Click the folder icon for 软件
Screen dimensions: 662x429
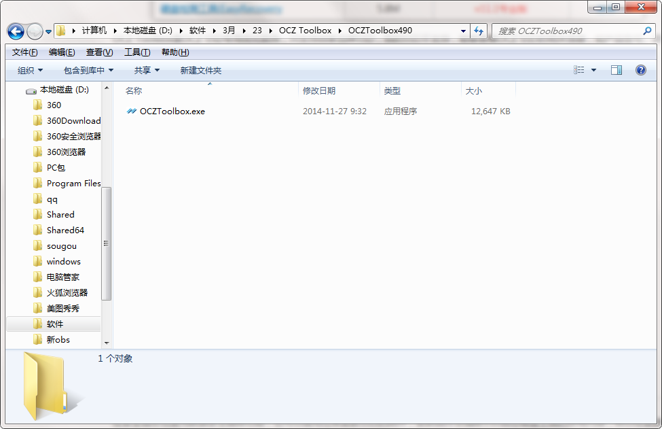pos(37,324)
